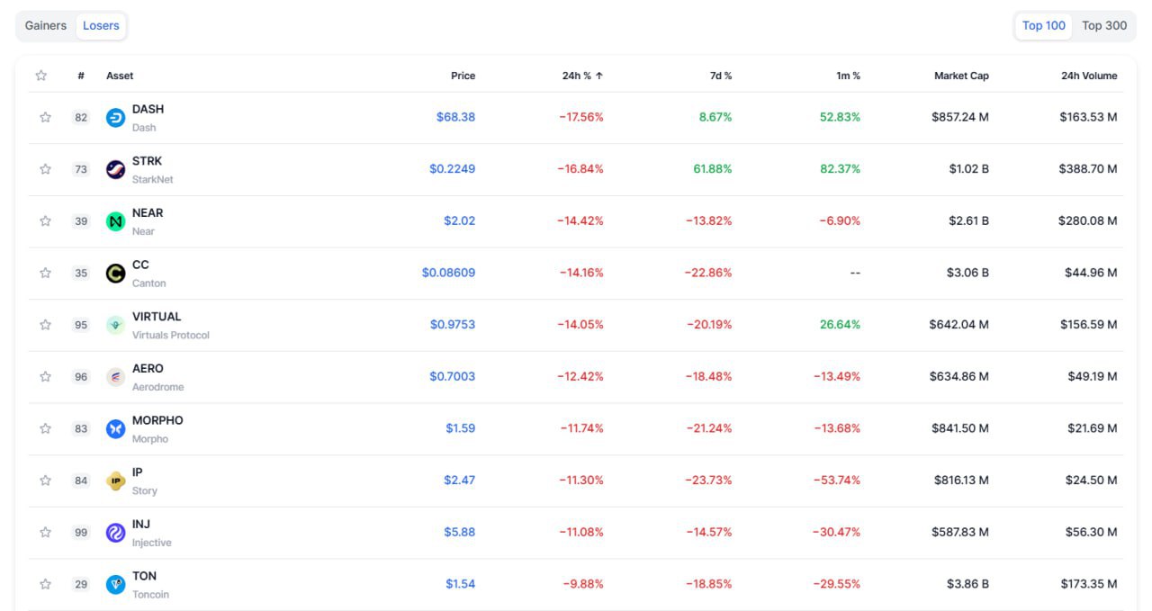This screenshot has height=611, width=1152.
Task: Click the Toncoin logo icon
Action: point(115,585)
